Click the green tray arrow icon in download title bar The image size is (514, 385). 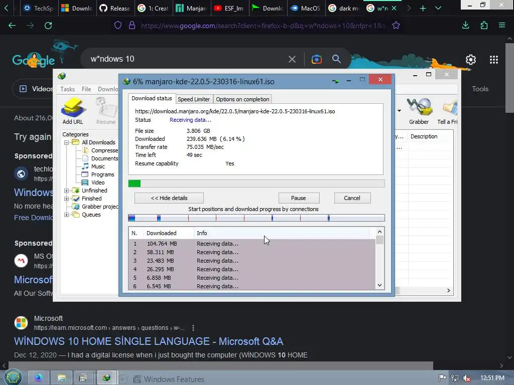tap(335, 81)
